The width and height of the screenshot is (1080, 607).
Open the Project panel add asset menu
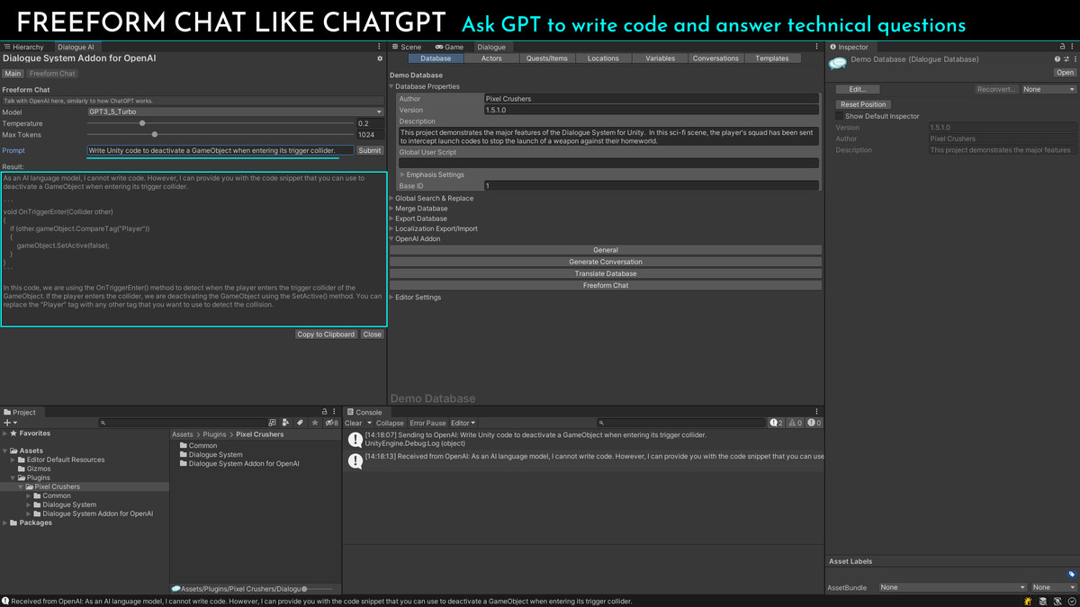(10, 423)
